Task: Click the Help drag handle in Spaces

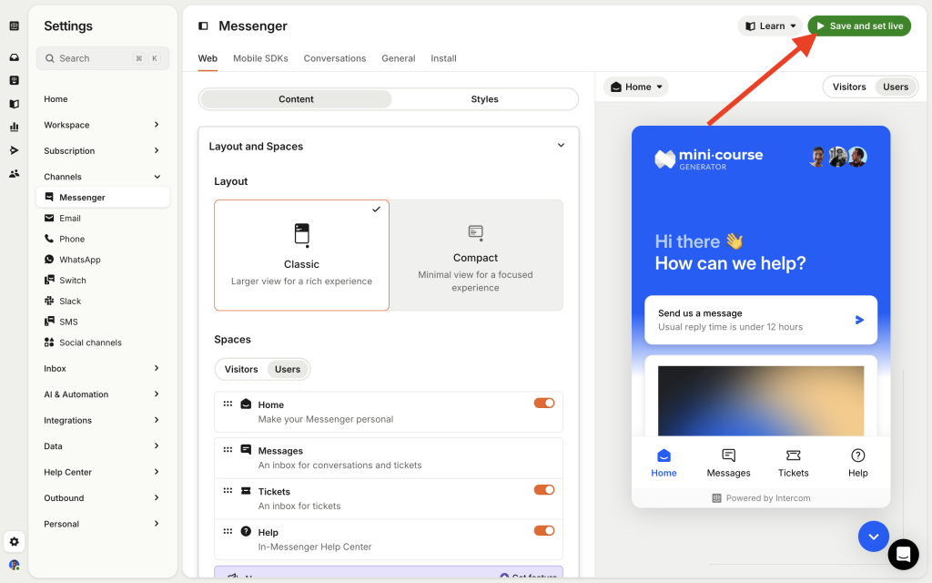Action: (228, 531)
